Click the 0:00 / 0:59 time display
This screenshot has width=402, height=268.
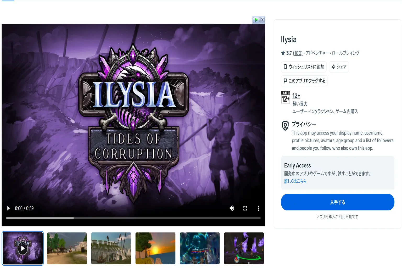[24, 208]
